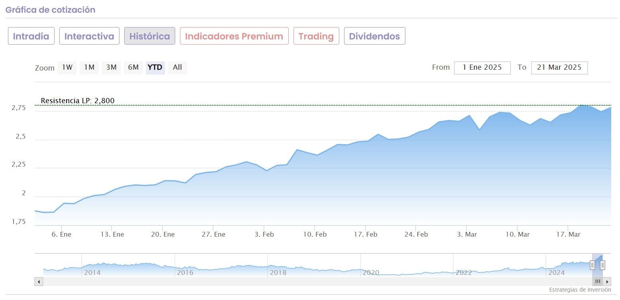
Task: Switch to the Intradía chart tab
Action: pyautogui.click(x=31, y=36)
